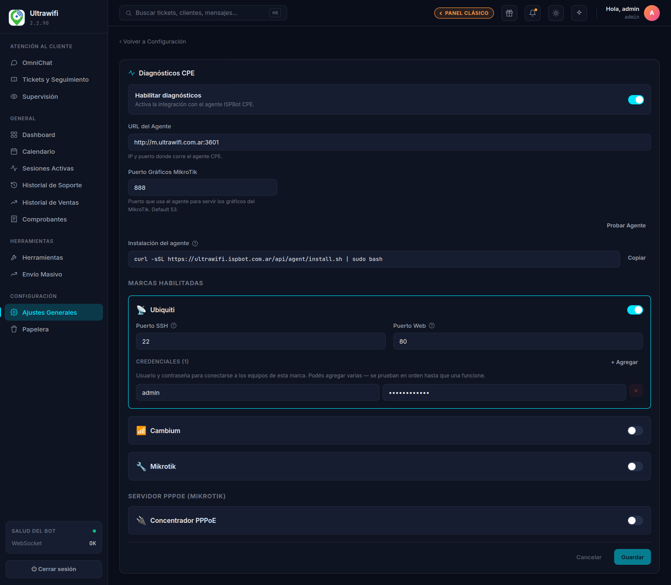Copy the agent install command
Image resolution: width=671 pixels, height=585 pixels.
click(637, 258)
